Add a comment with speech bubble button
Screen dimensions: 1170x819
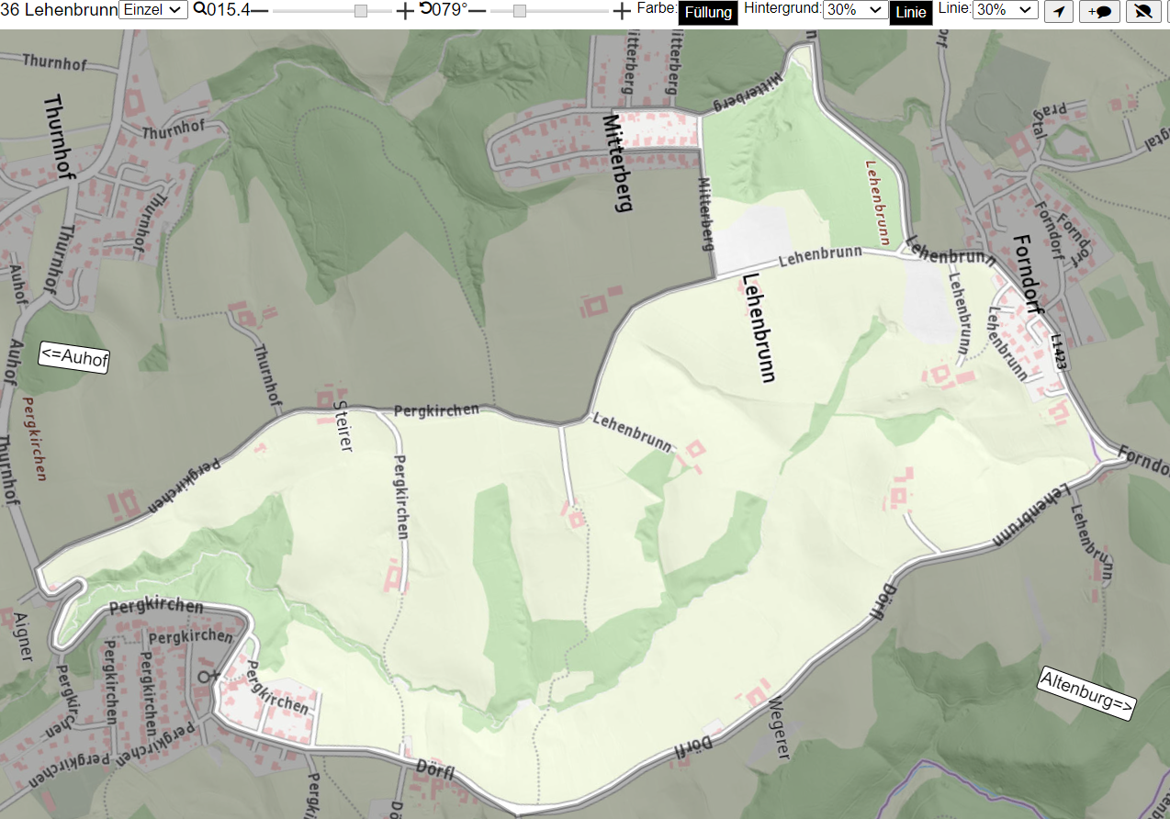click(1099, 11)
